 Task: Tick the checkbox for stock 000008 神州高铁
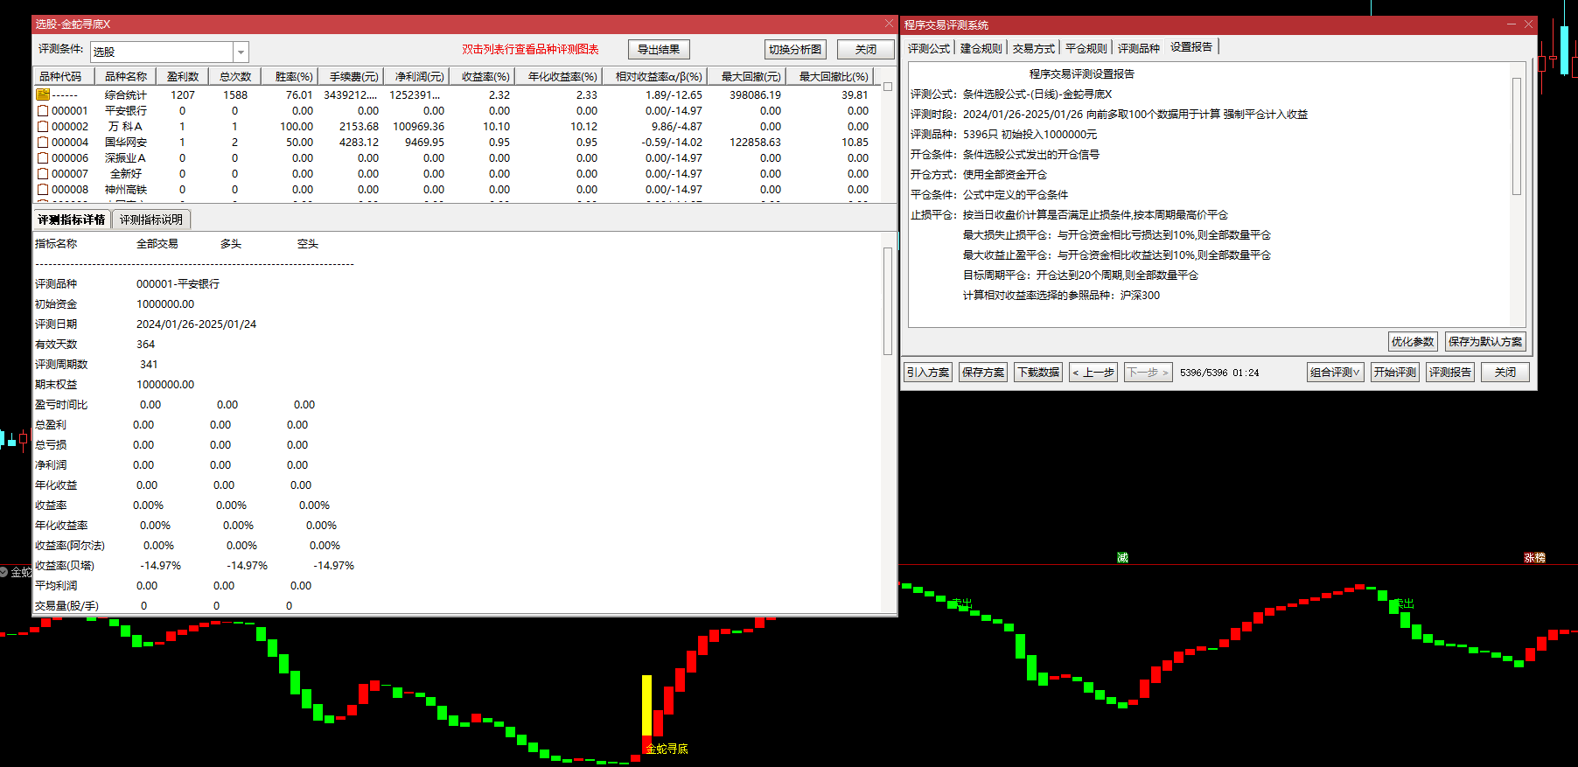43,189
